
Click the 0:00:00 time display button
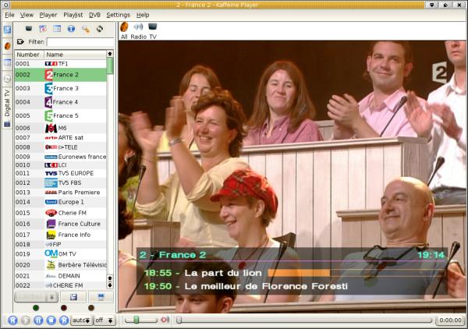450,320
